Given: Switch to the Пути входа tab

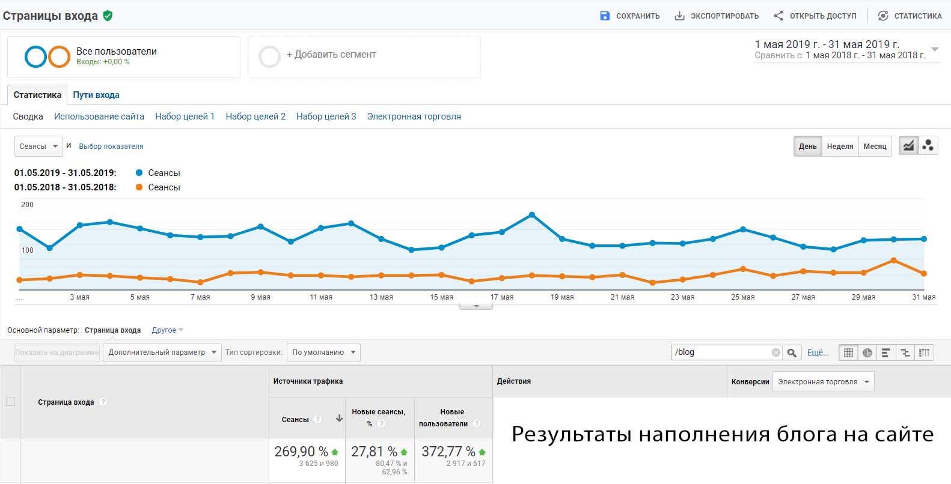Looking at the screenshot, I should click(x=96, y=95).
